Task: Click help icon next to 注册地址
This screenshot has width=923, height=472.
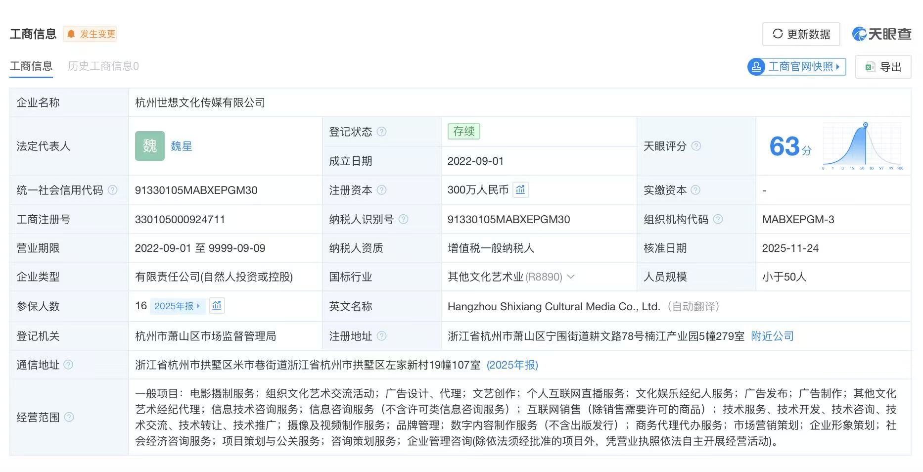Action: click(x=381, y=336)
